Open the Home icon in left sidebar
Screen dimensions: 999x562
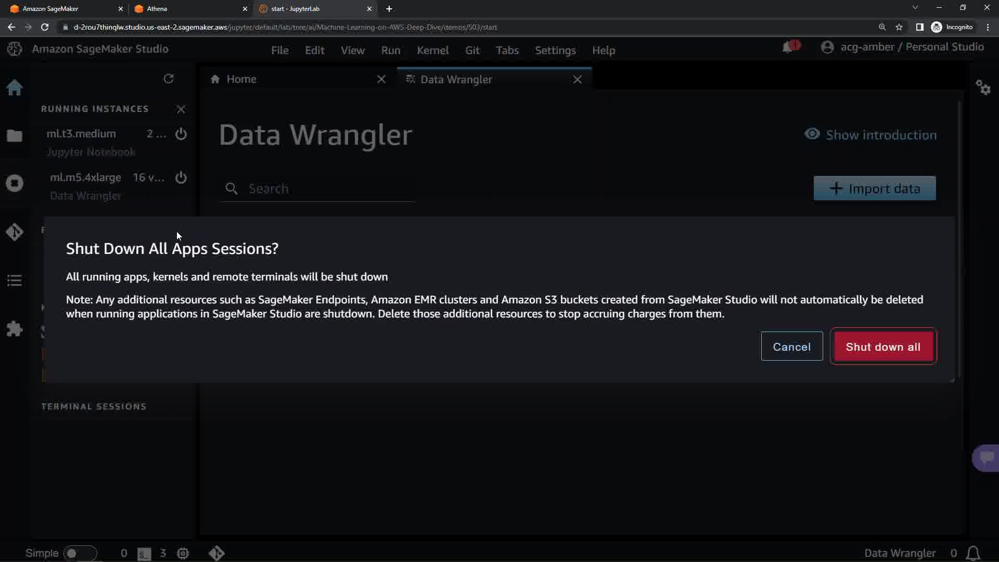15,87
